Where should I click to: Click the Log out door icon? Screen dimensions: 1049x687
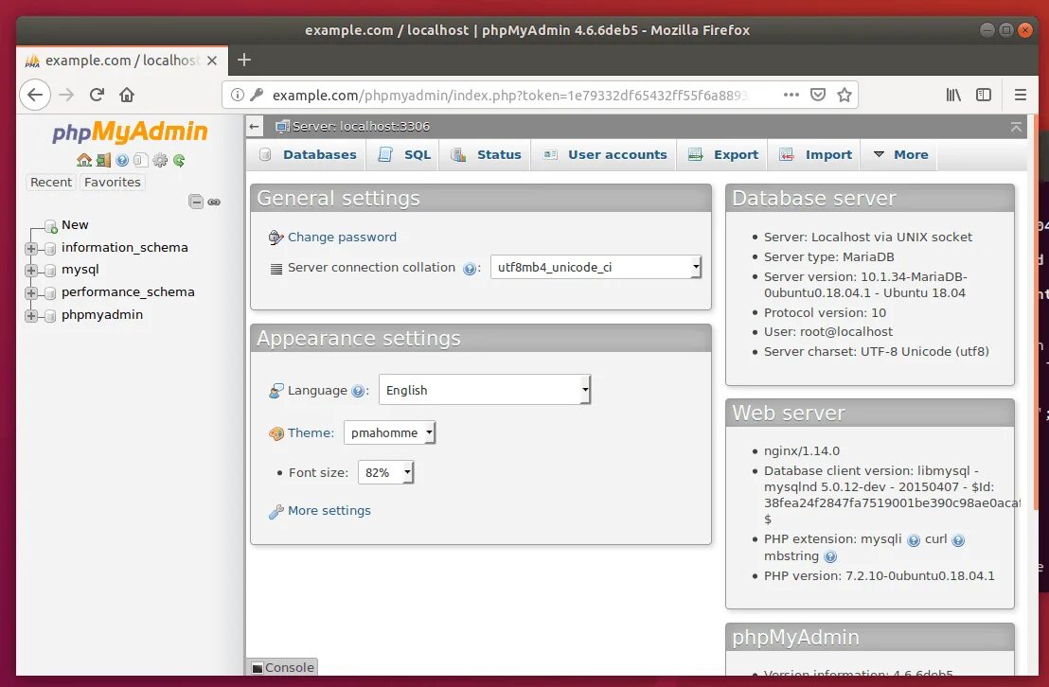103,160
